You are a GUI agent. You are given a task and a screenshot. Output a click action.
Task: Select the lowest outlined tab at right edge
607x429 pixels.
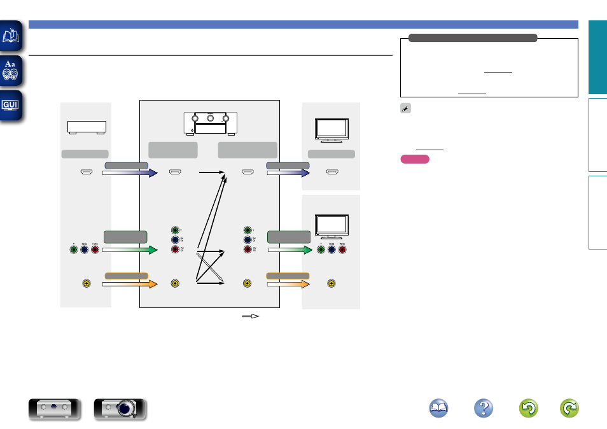click(597, 213)
